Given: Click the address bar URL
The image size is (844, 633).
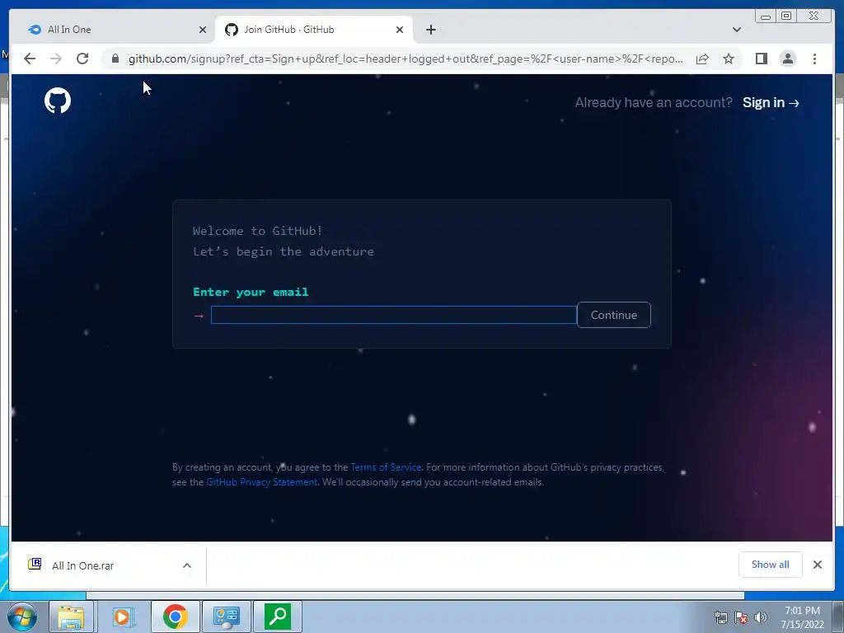Looking at the screenshot, I should [x=406, y=59].
